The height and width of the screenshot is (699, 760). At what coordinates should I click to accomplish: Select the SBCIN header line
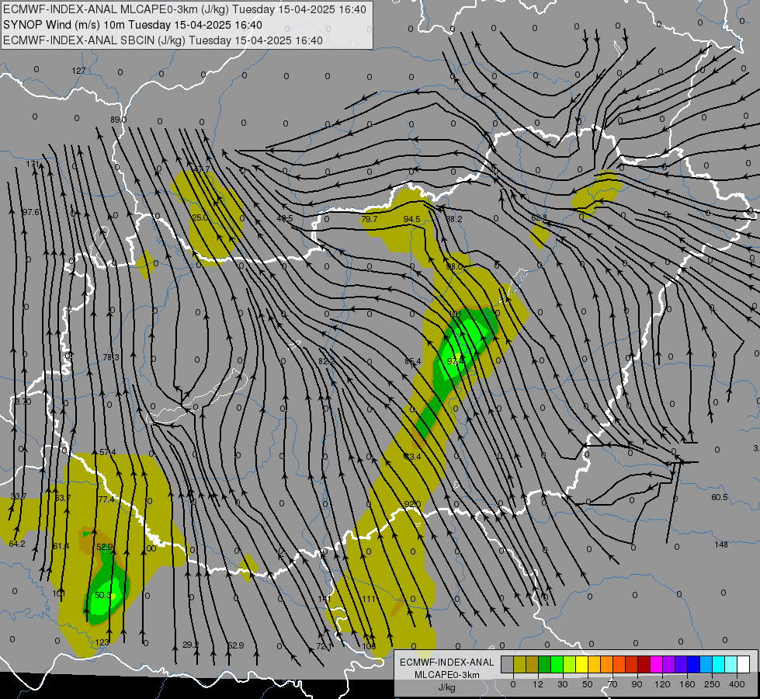163,40
